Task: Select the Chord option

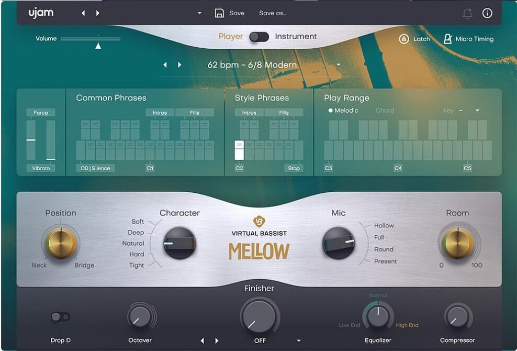Action: pyautogui.click(x=385, y=111)
